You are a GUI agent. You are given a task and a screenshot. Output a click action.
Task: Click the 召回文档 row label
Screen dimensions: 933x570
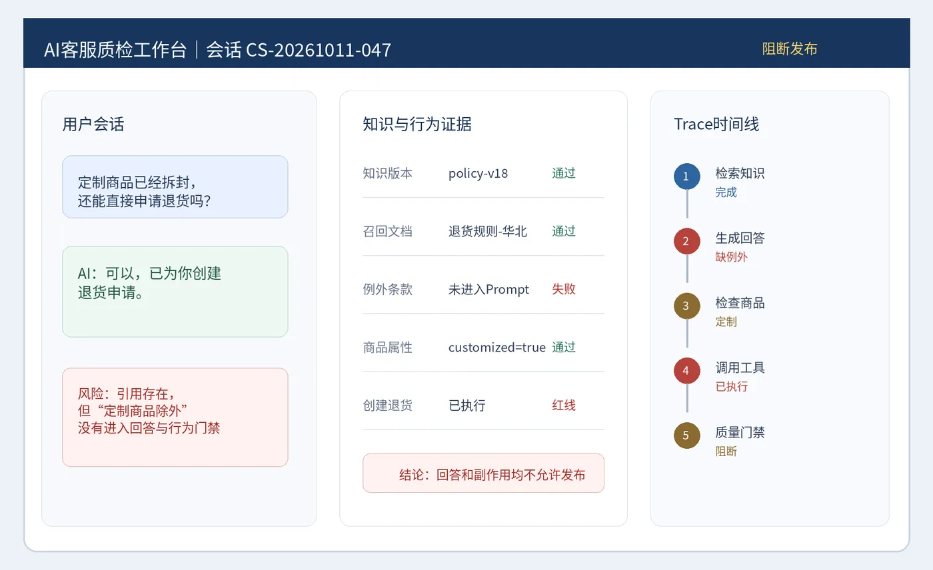coord(388,232)
